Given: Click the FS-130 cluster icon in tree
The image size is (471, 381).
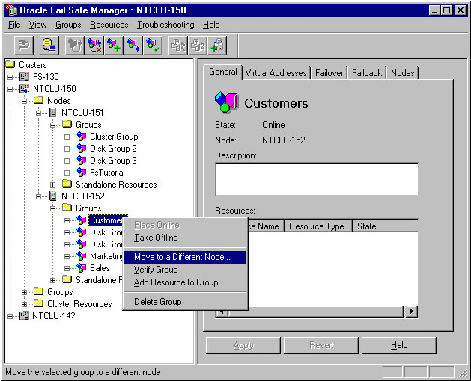Looking at the screenshot, I should 24,77.
